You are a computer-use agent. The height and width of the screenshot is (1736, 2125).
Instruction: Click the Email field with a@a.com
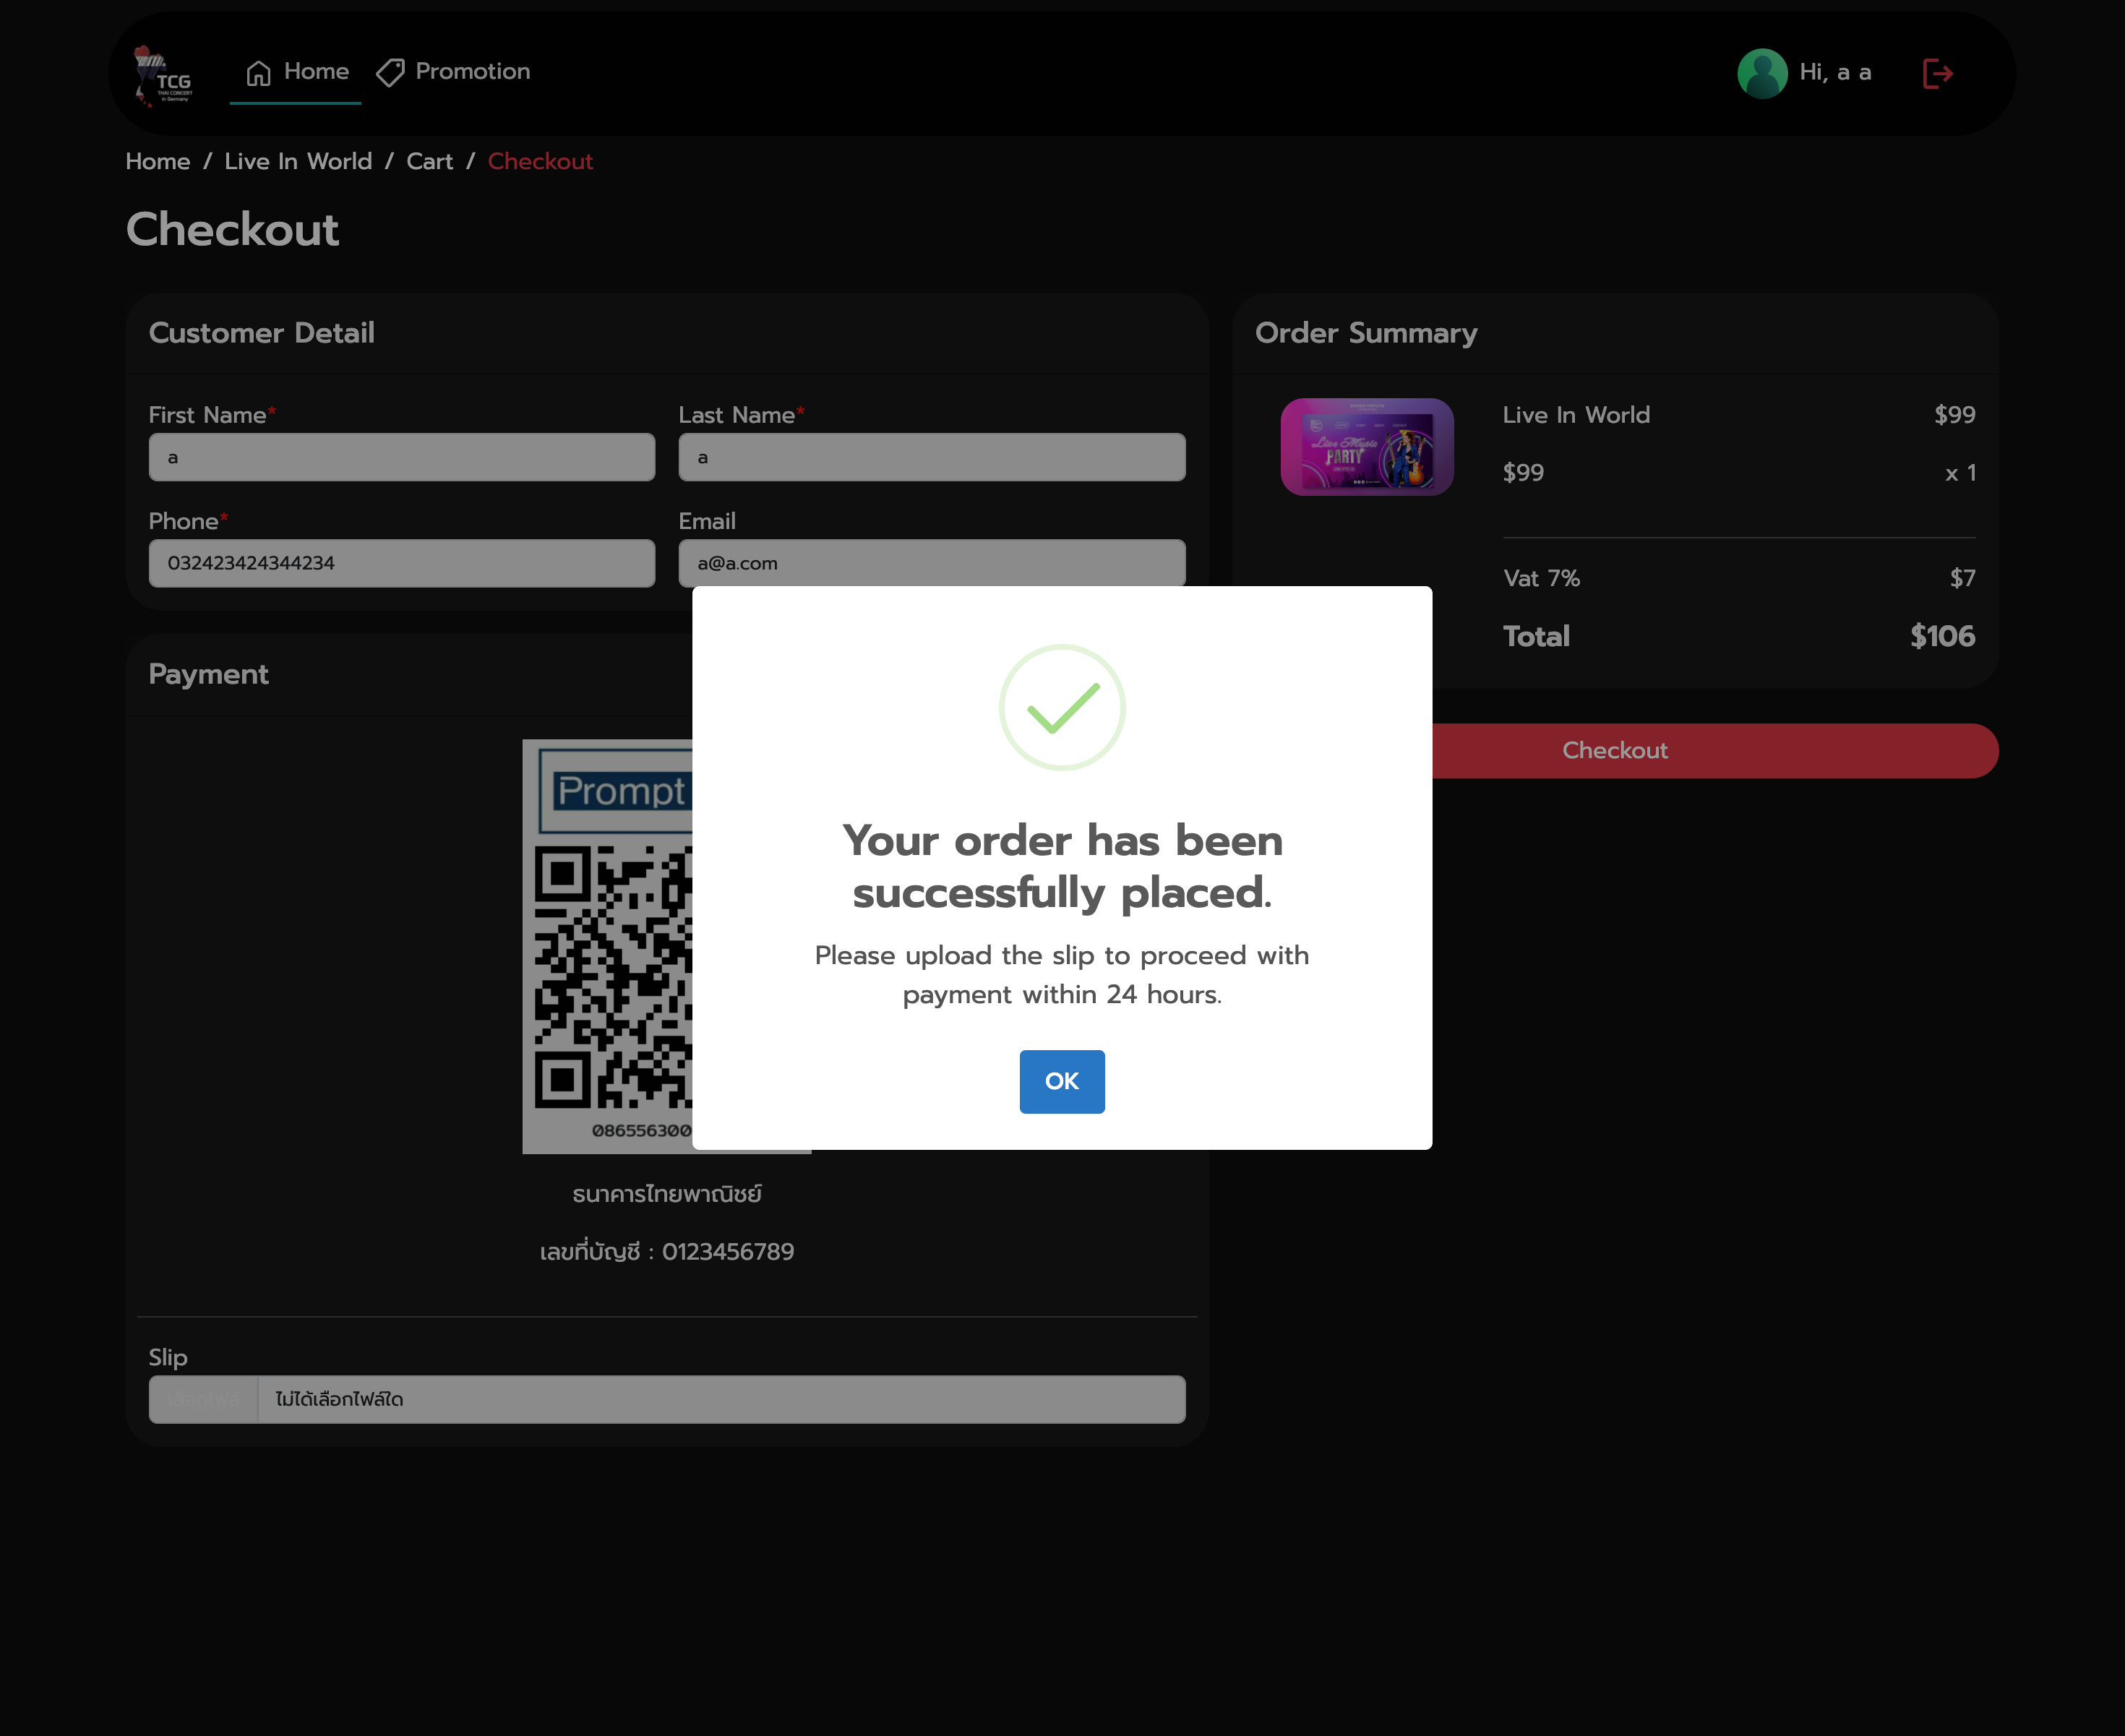[931, 563]
